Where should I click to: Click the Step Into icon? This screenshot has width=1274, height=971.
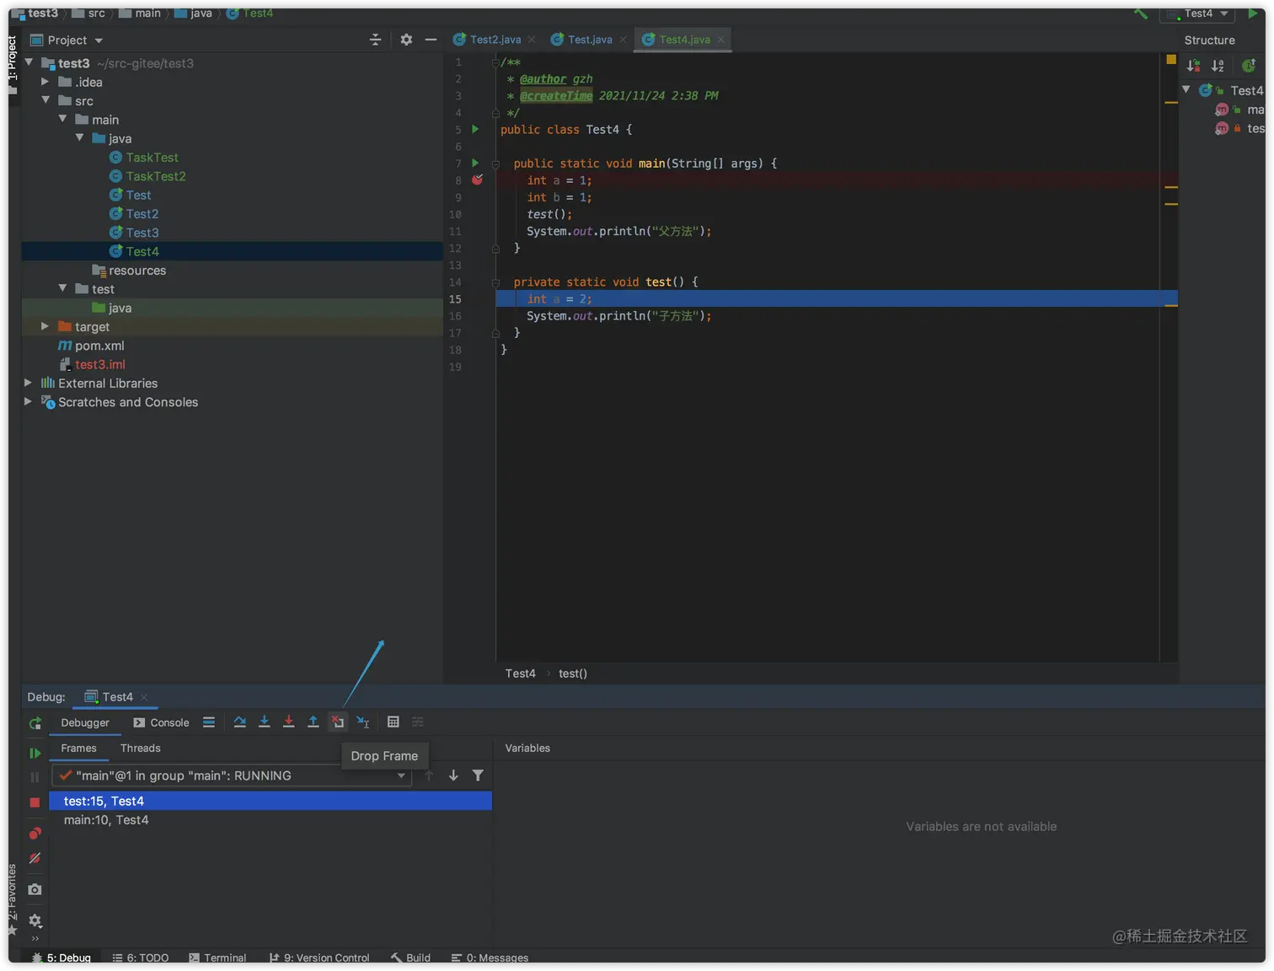click(264, 722)
